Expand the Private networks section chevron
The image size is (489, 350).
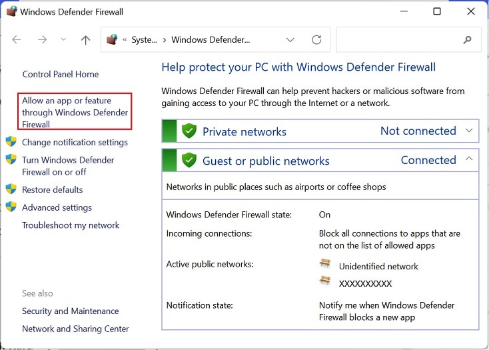tap(469, 131)
